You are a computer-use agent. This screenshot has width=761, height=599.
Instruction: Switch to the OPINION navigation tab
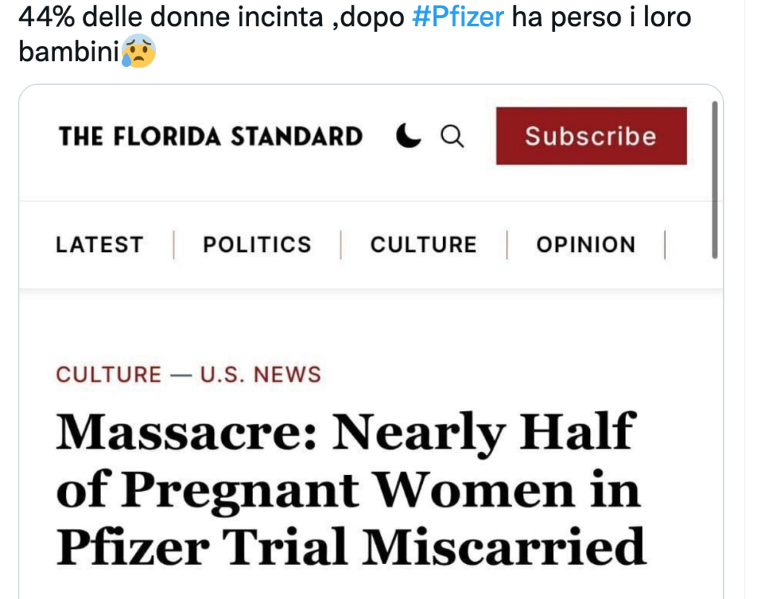pyautogui.click(x=585, y=244)
